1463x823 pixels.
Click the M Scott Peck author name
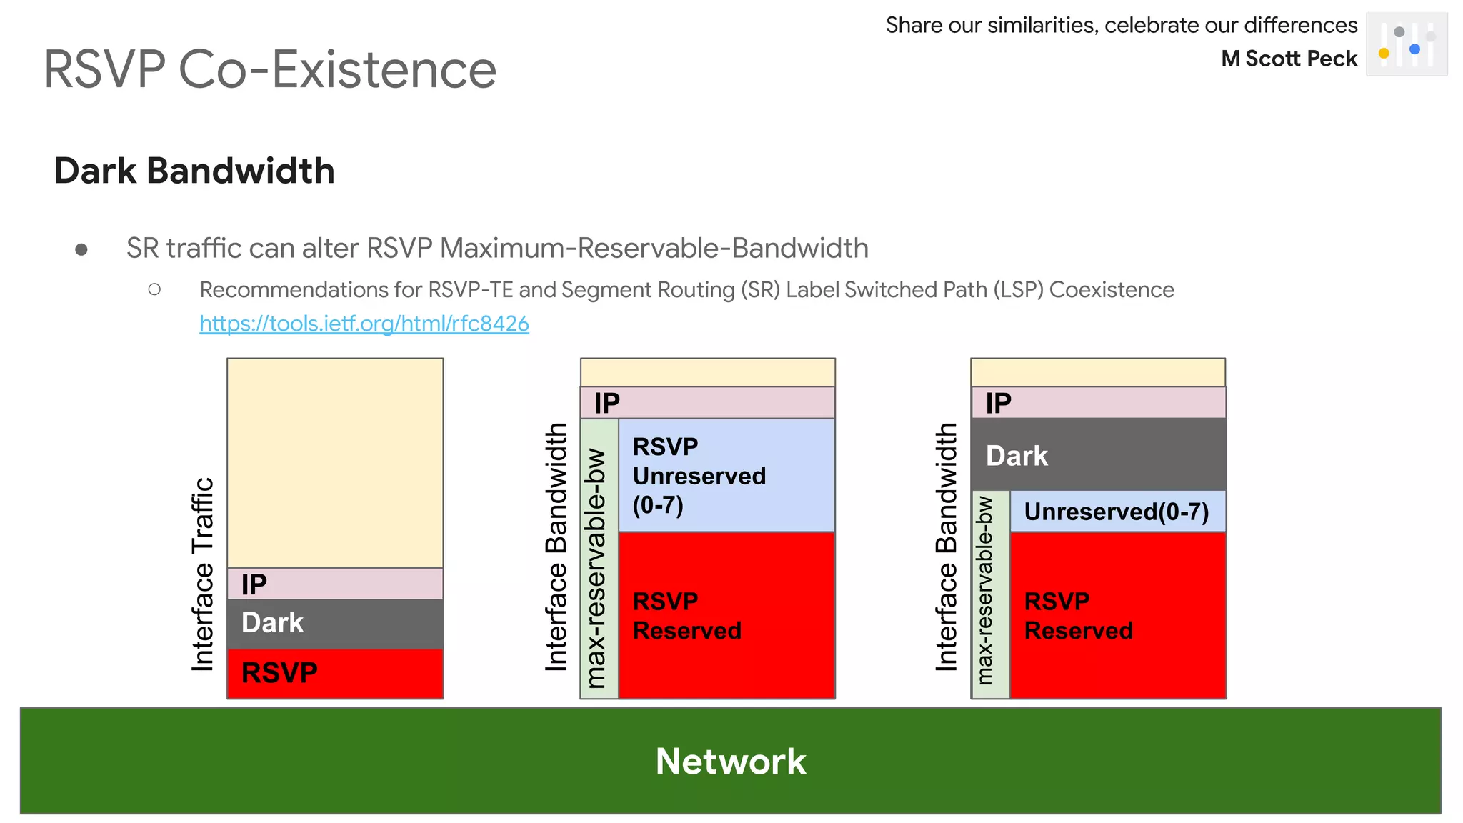1288,59
